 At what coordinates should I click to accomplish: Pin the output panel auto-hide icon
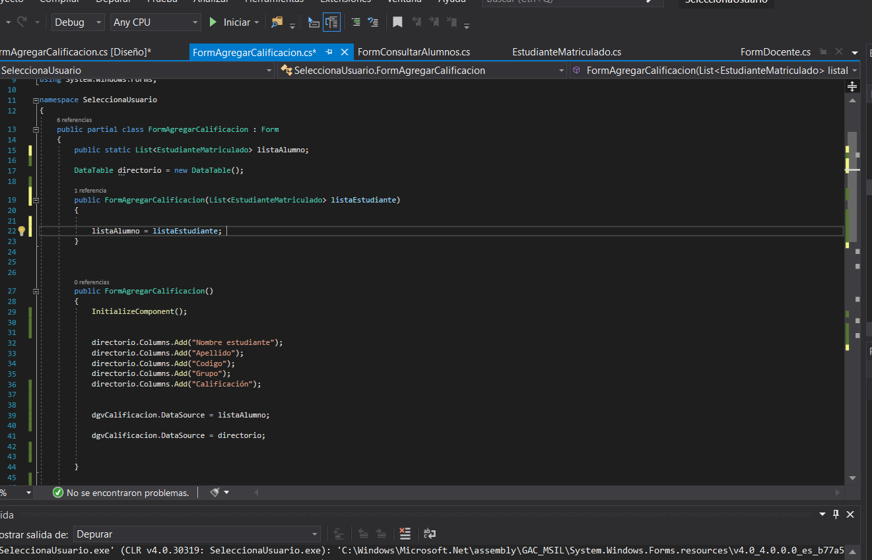coord(836,514)
